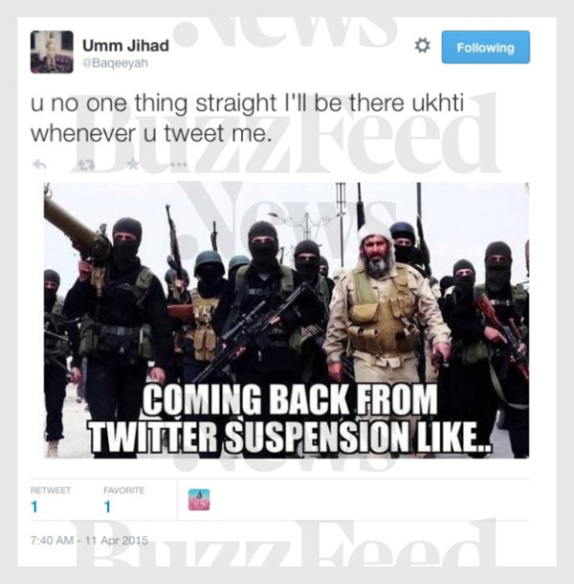Click the meme caption text area

(289, 417)
